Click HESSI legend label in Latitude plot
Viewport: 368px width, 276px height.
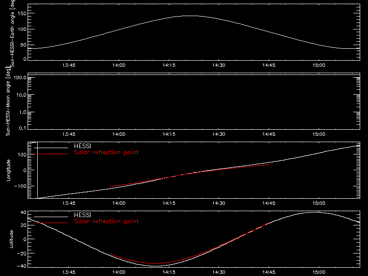82,215
